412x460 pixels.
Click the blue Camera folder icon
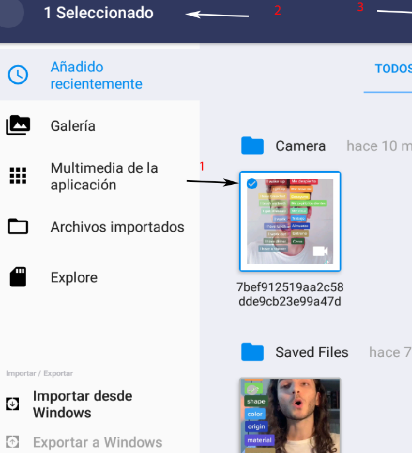253,146
